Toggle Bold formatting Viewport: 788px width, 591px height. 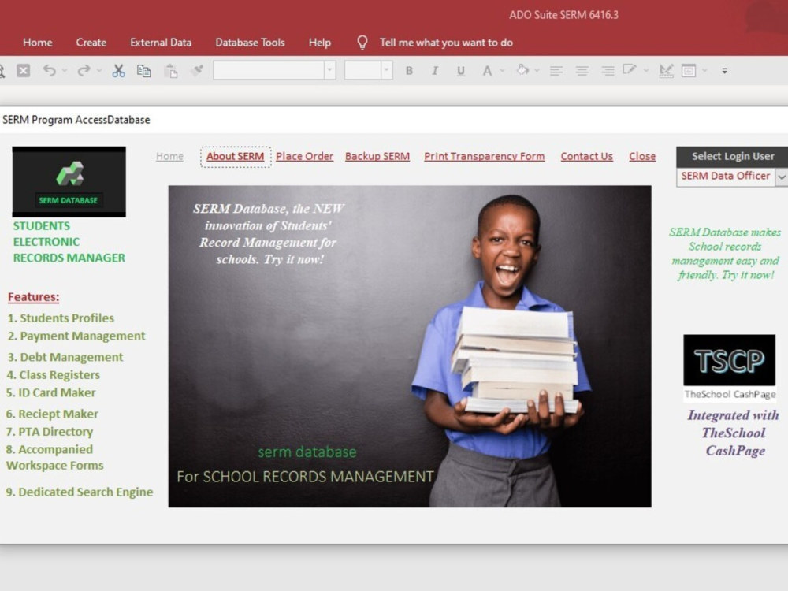click(x=409, y=71)
